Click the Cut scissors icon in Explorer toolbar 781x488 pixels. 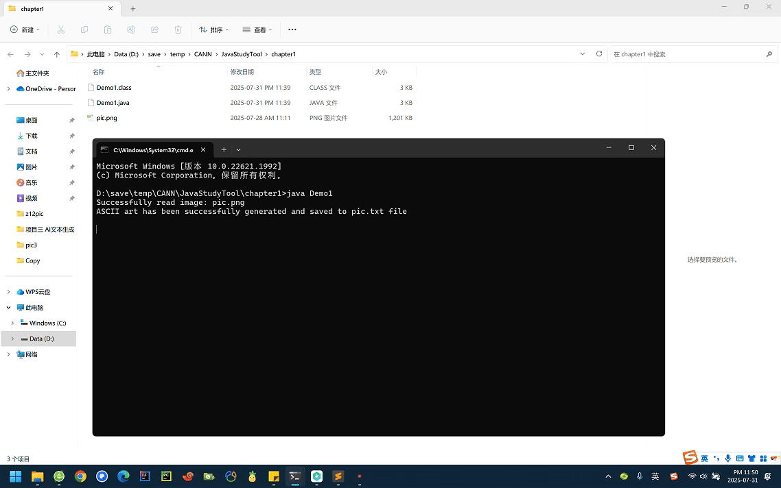[61, 30]
